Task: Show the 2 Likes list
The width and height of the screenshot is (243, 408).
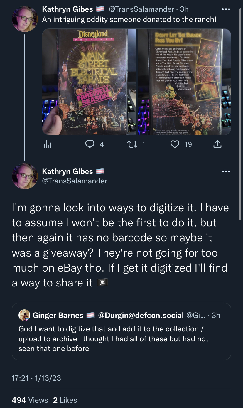Action: 65,400
